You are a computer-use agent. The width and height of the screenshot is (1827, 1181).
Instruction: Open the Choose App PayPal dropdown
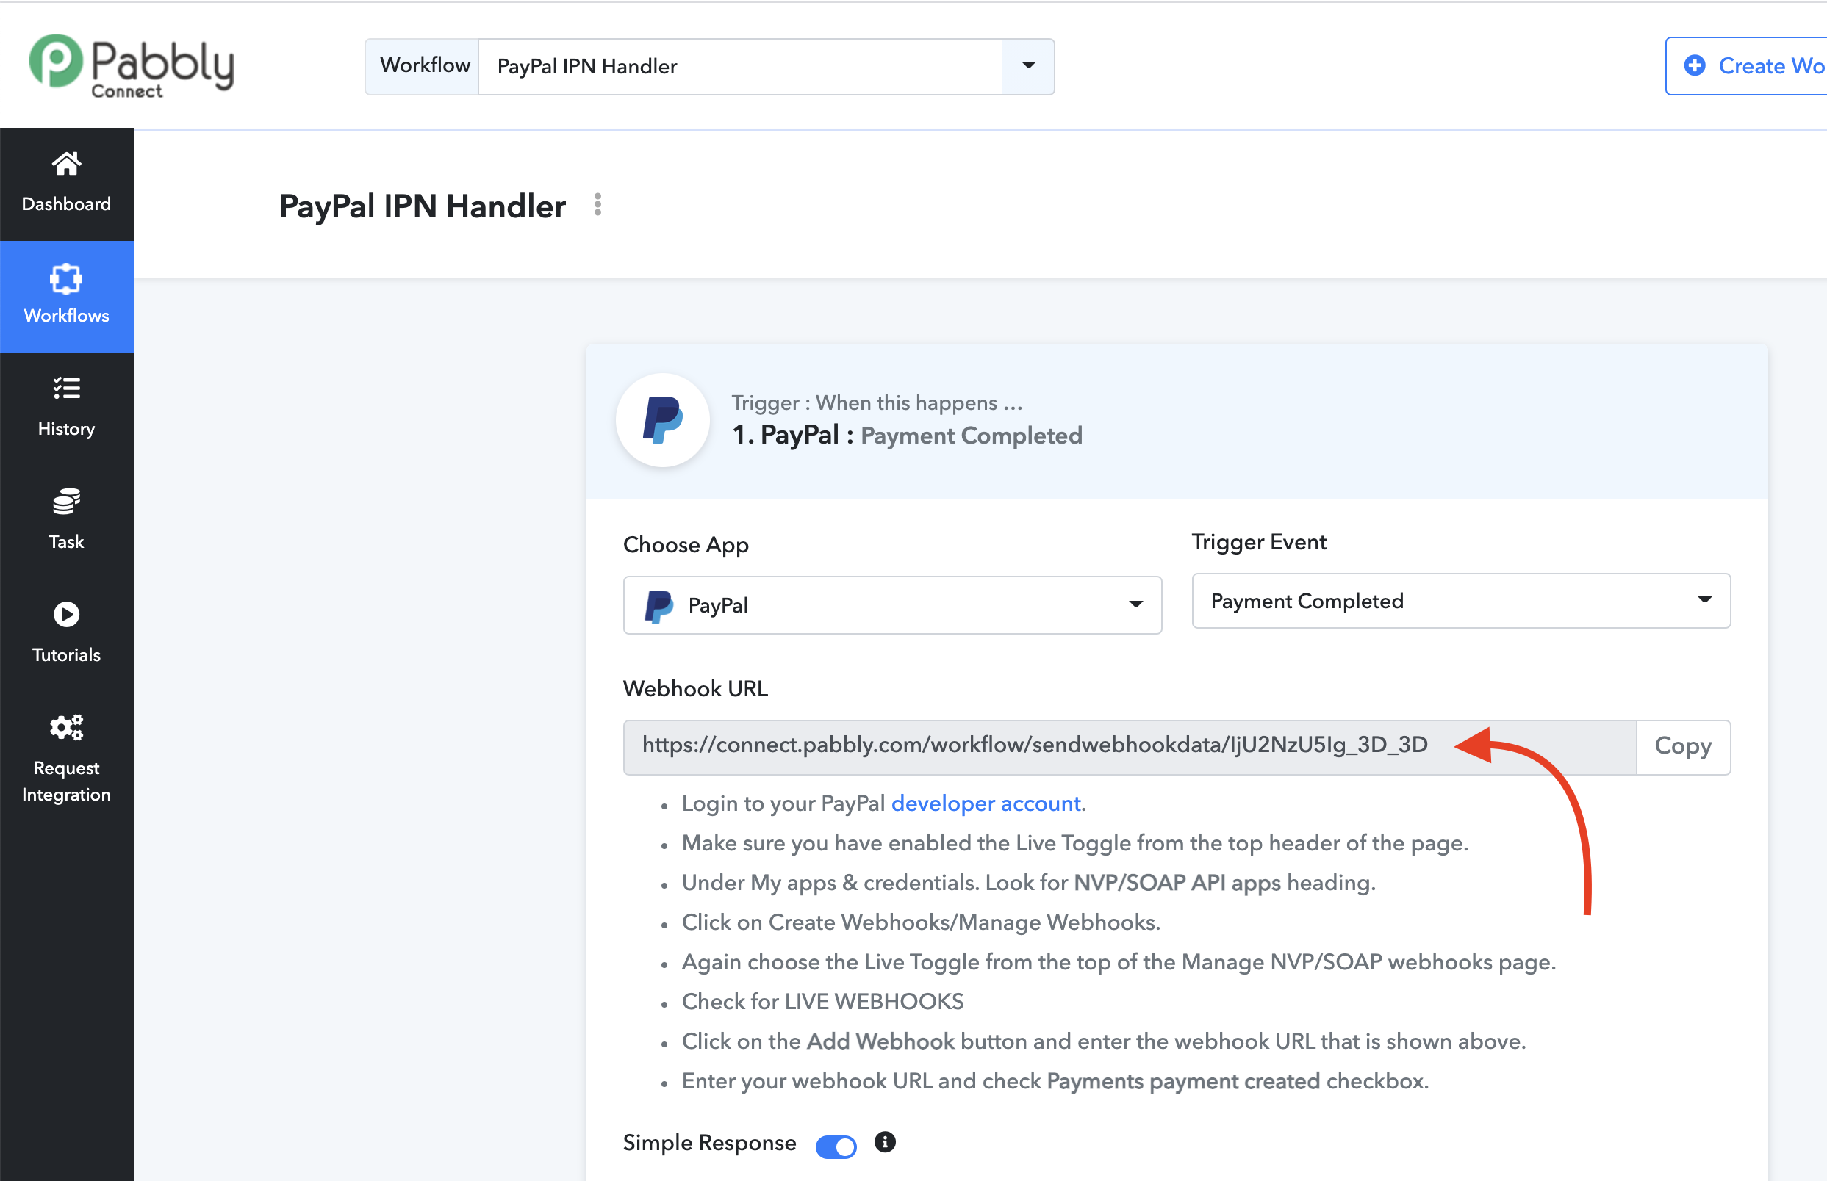(x=892, y=605)
